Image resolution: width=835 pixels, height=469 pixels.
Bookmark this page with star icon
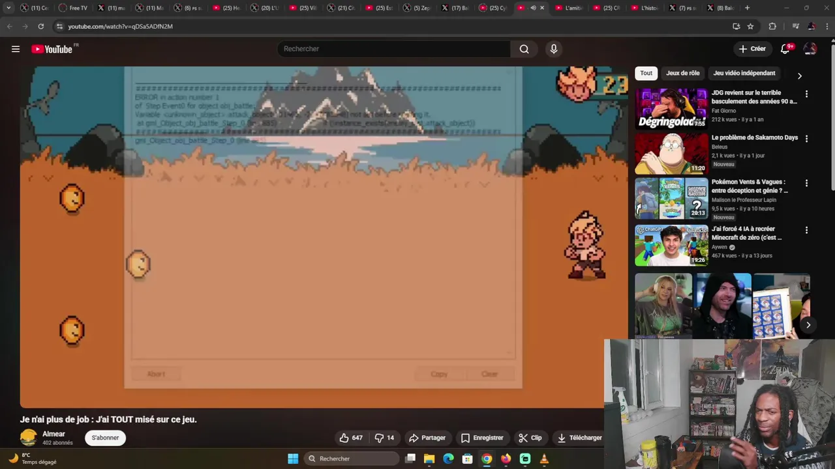coord(750,26)
